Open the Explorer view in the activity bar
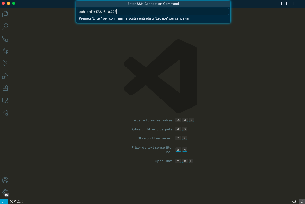Image resolution: width=305 pixels, height=204 pixels. [x=5, y=14]
